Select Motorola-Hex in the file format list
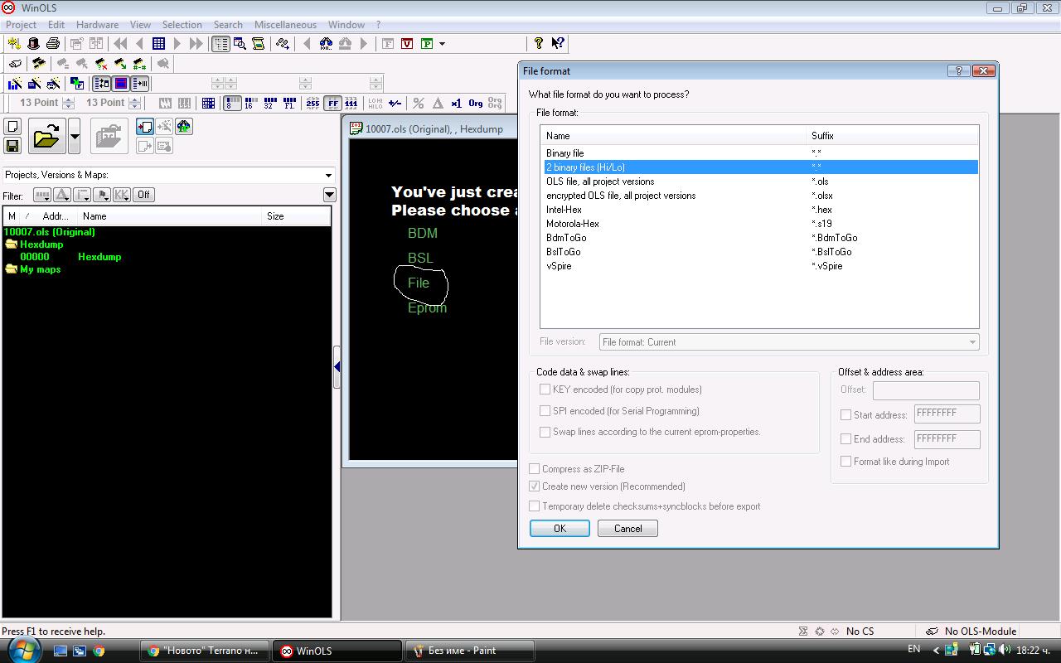1061x663 pixels. 759,224
